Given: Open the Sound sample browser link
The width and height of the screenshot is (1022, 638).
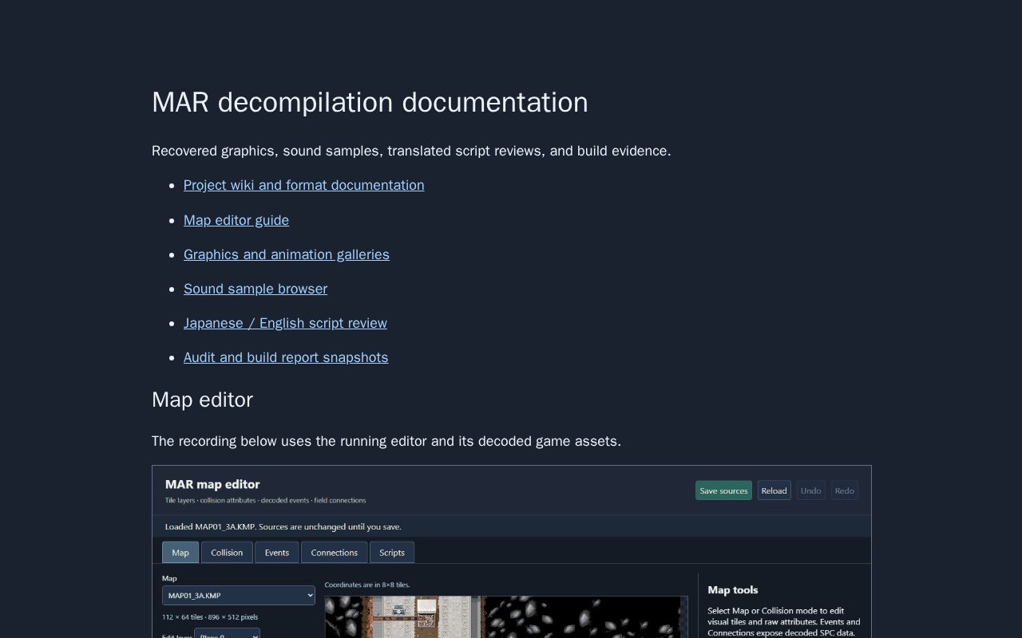Looking at the screenshot, I should click(x=255, y=289).
